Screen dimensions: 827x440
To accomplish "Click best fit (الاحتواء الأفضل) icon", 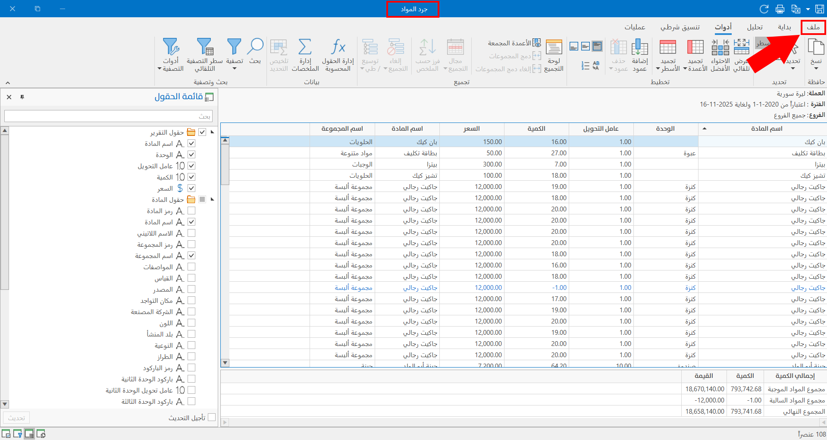I will 720,47.
